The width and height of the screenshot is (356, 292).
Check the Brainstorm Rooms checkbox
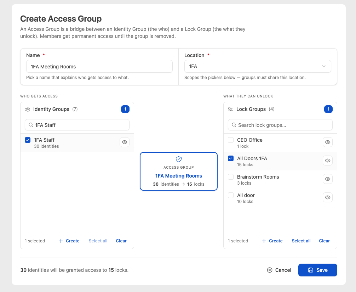coord(231,177)
